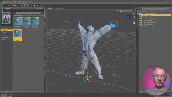Expand the Hip node arrow
The width and height of the screenshot is (172, 97).
point(144,17)
